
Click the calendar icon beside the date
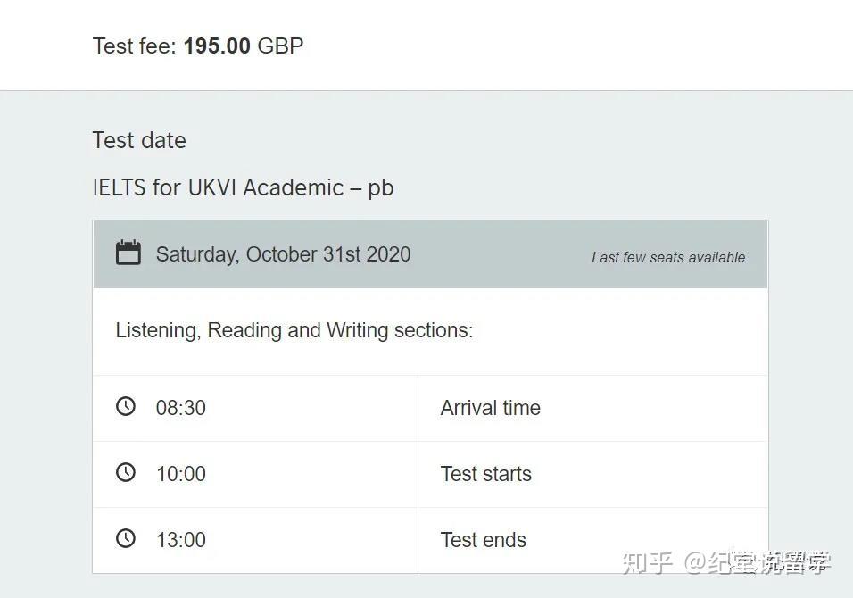128,253
